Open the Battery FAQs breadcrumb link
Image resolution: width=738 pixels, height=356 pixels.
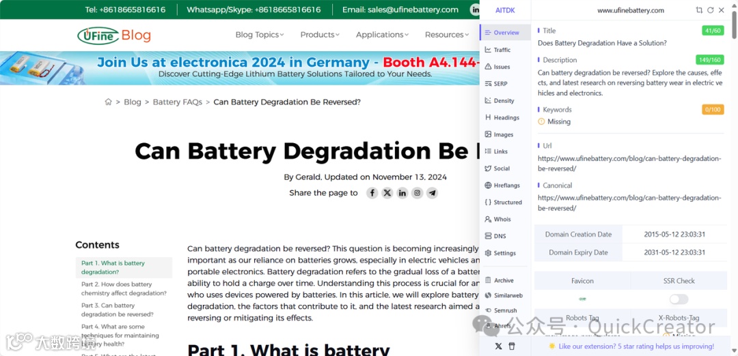point(178,102)
